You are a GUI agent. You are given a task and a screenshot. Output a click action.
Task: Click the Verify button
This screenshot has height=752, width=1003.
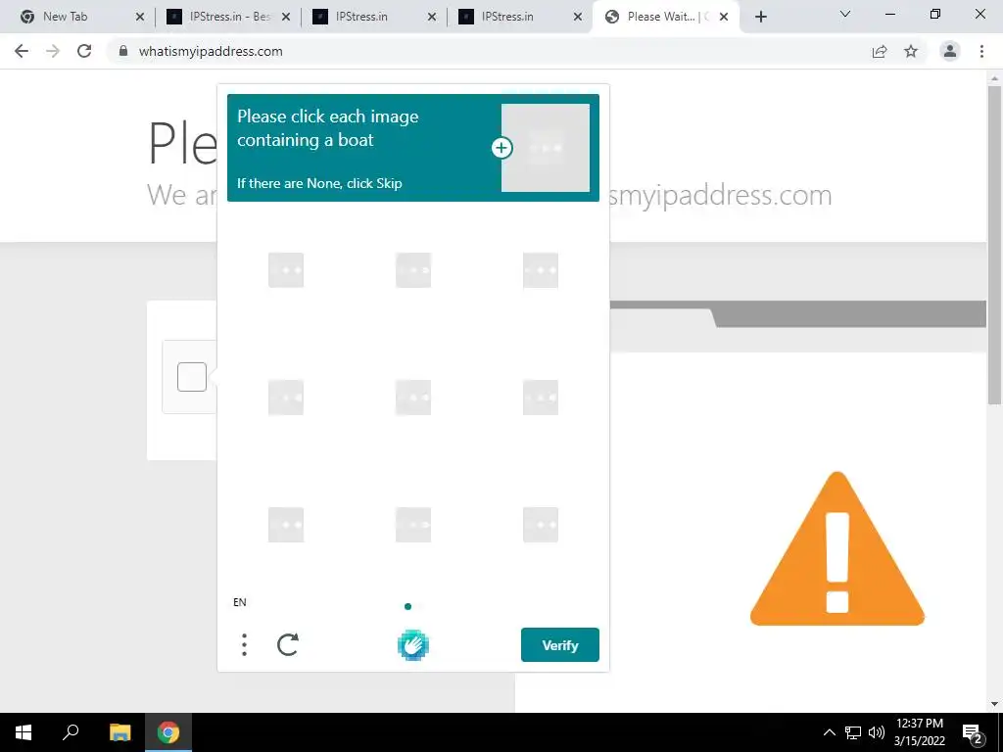pyautogui.click(x=559, y=644)
